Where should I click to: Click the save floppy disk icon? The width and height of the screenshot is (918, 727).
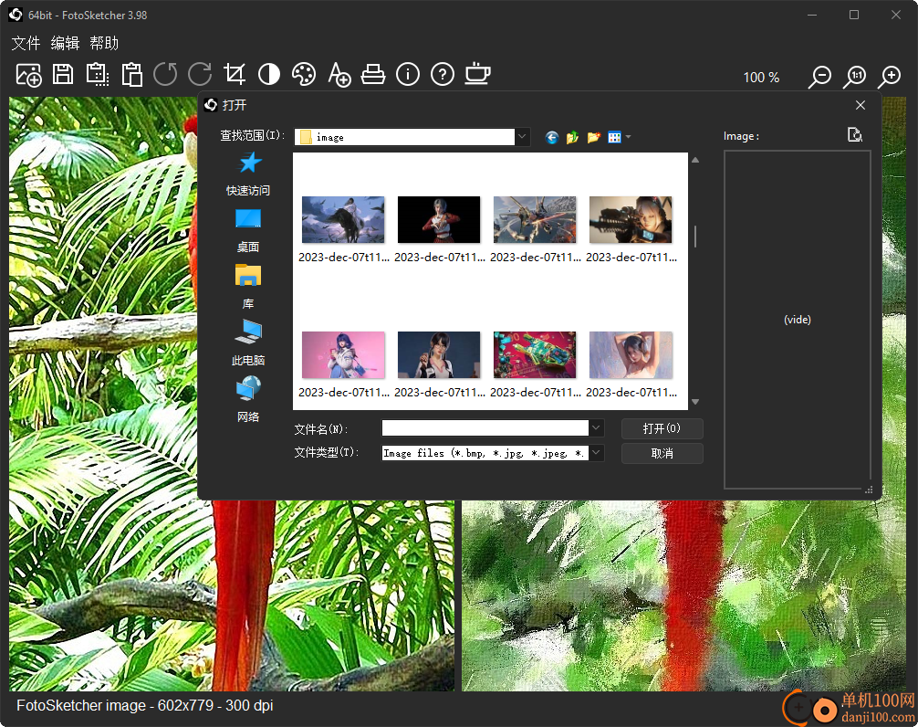(x=63, y=75)
